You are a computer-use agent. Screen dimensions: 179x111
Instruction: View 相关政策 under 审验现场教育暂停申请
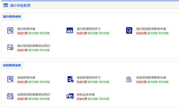point(163,82)
